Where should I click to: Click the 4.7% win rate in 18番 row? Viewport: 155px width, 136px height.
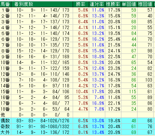83,109
